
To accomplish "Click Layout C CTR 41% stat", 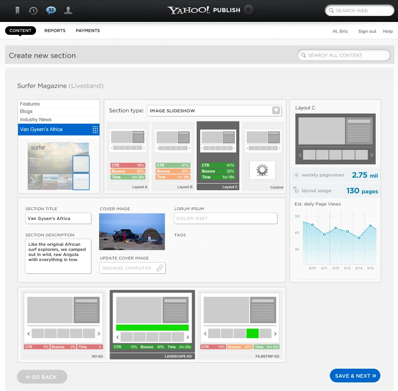I will click(218, 165).
